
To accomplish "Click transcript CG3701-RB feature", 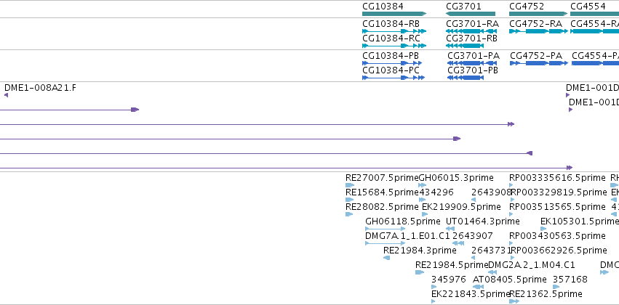I will tap(465, 46).
